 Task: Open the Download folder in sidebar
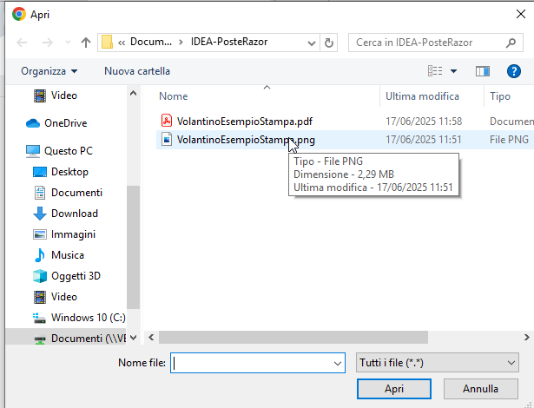74,214
